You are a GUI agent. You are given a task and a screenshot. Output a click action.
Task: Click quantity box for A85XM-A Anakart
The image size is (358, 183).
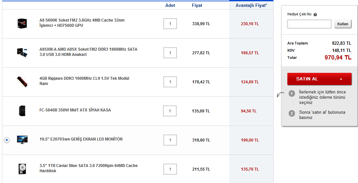(x=170, y=53)
